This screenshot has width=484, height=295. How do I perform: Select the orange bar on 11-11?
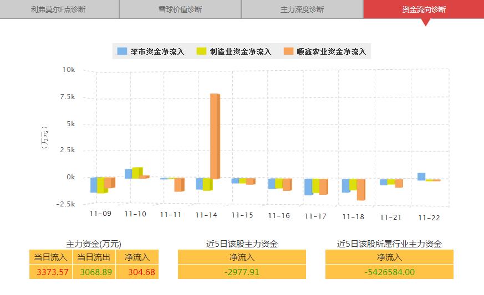[179, 185]
